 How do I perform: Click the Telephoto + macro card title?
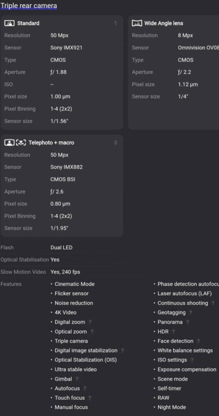coord(51,142)
